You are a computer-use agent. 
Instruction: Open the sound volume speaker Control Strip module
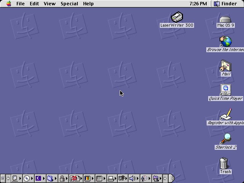(134, 178)
